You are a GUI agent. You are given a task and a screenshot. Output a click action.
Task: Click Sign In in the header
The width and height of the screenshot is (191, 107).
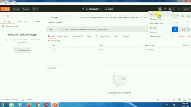[186, 9]
